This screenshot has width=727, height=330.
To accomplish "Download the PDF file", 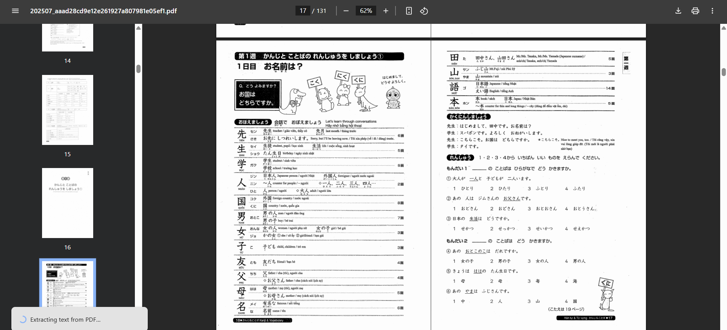I will [x=678, y=11].
